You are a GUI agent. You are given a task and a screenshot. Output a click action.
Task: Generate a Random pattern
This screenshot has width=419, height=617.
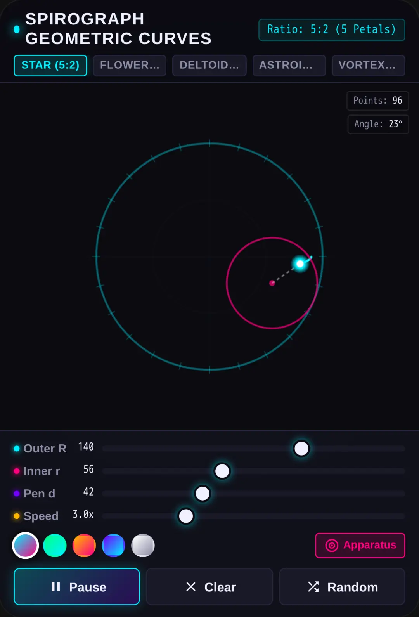[342, 586]
